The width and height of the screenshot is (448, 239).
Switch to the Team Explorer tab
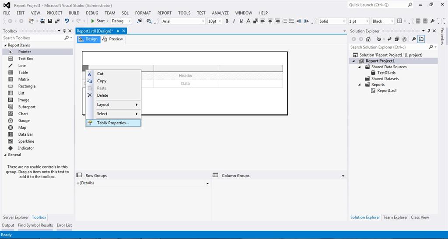point(395,217)
